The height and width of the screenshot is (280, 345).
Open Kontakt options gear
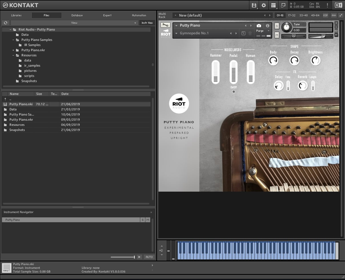click(264, 5)
